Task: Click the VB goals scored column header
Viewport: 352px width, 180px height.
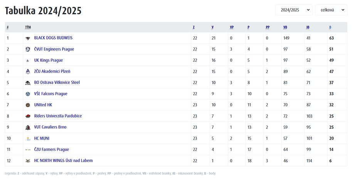Action: [x=285, y=28]
